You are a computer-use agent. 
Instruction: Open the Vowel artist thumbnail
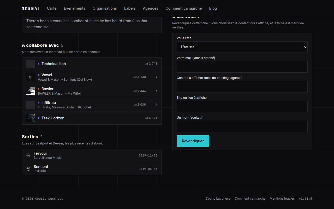pos(31,77)
